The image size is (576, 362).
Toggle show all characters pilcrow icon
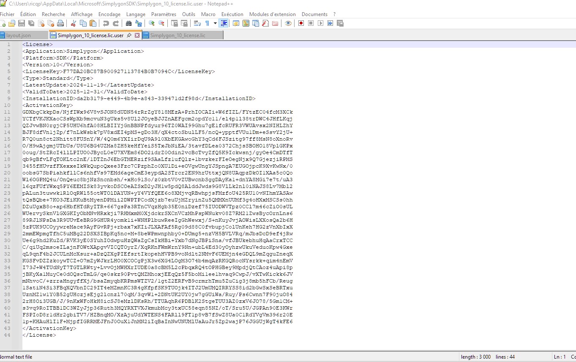coord(207,23)
